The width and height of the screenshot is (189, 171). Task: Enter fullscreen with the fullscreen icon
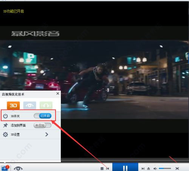(177, 168)
